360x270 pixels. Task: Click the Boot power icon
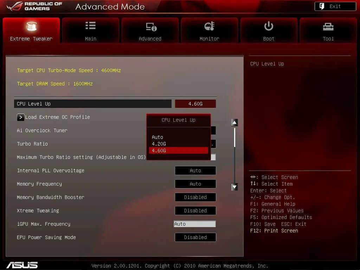tap(269, 26)
